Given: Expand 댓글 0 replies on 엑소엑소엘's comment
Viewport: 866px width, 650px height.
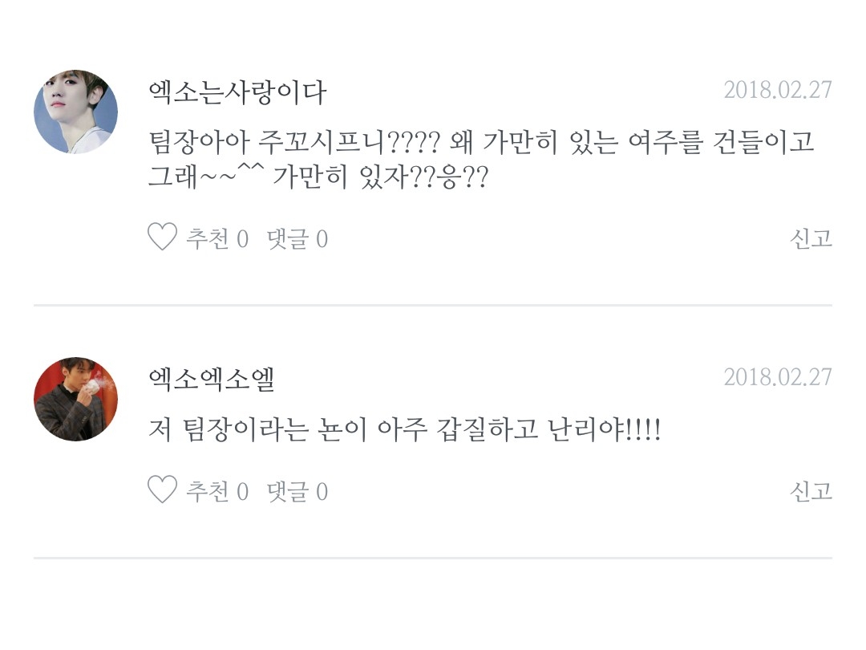Looking at the screenshot, I should click(x=297, y=491).
